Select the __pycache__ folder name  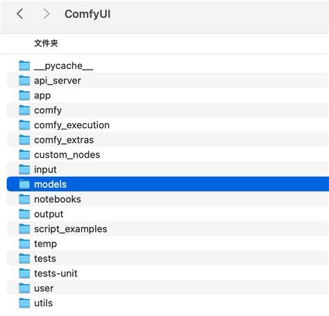pos(64,66)
